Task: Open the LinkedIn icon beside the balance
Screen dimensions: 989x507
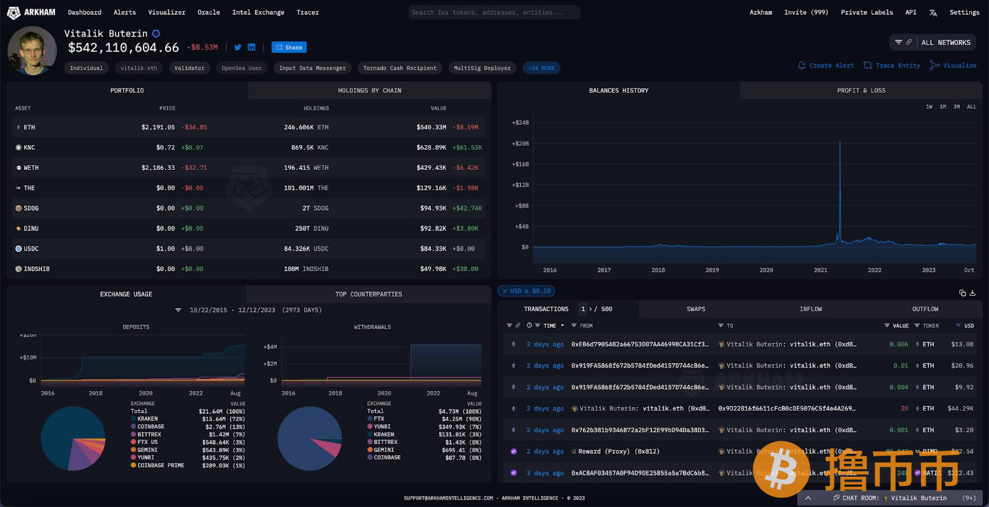Action: 252,47
